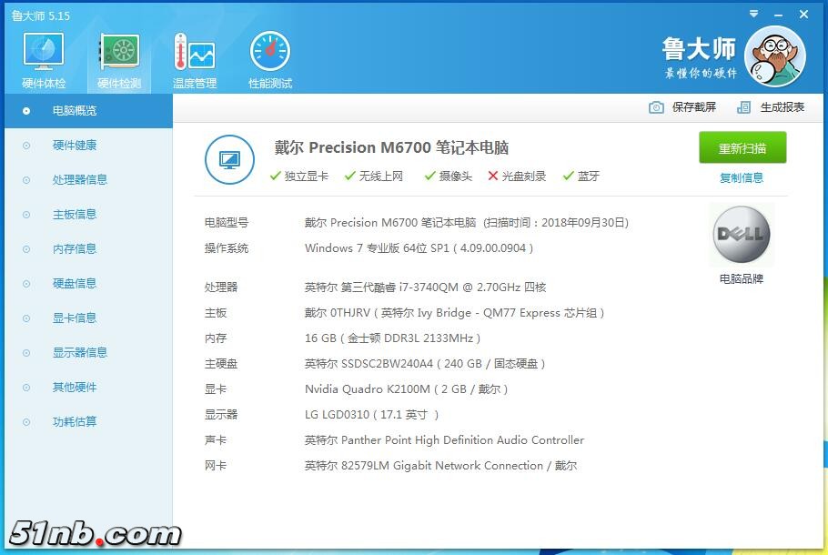
Task: Click the Dell brand logo
Action: pyautogui.click(x=742, y=235)
